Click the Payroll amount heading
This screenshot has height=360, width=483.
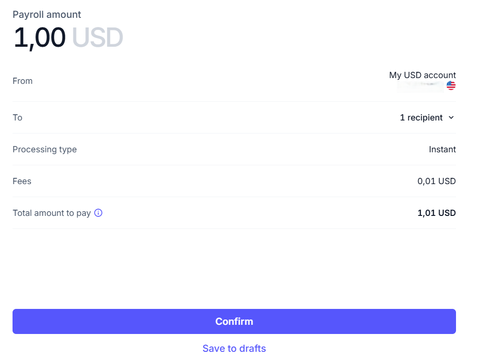pos(47,14)
